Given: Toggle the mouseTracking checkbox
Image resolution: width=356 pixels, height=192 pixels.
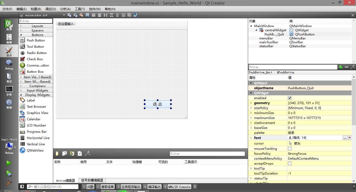Looking at the screenshot, I should (x=290, y=148).
